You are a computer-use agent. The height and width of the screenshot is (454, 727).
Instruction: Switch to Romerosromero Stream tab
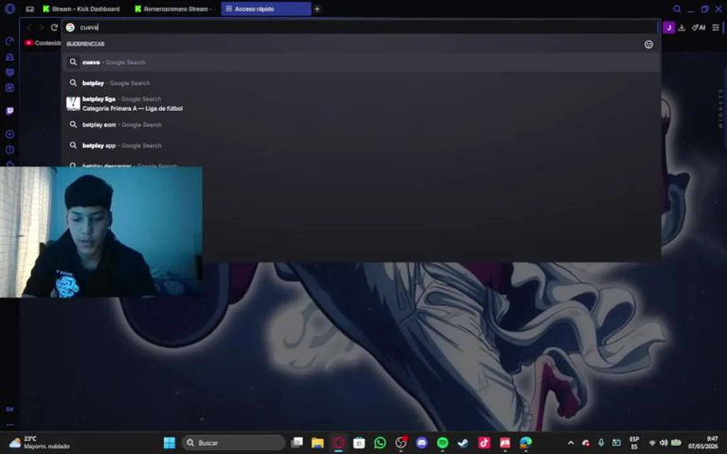tap(174, 9)
